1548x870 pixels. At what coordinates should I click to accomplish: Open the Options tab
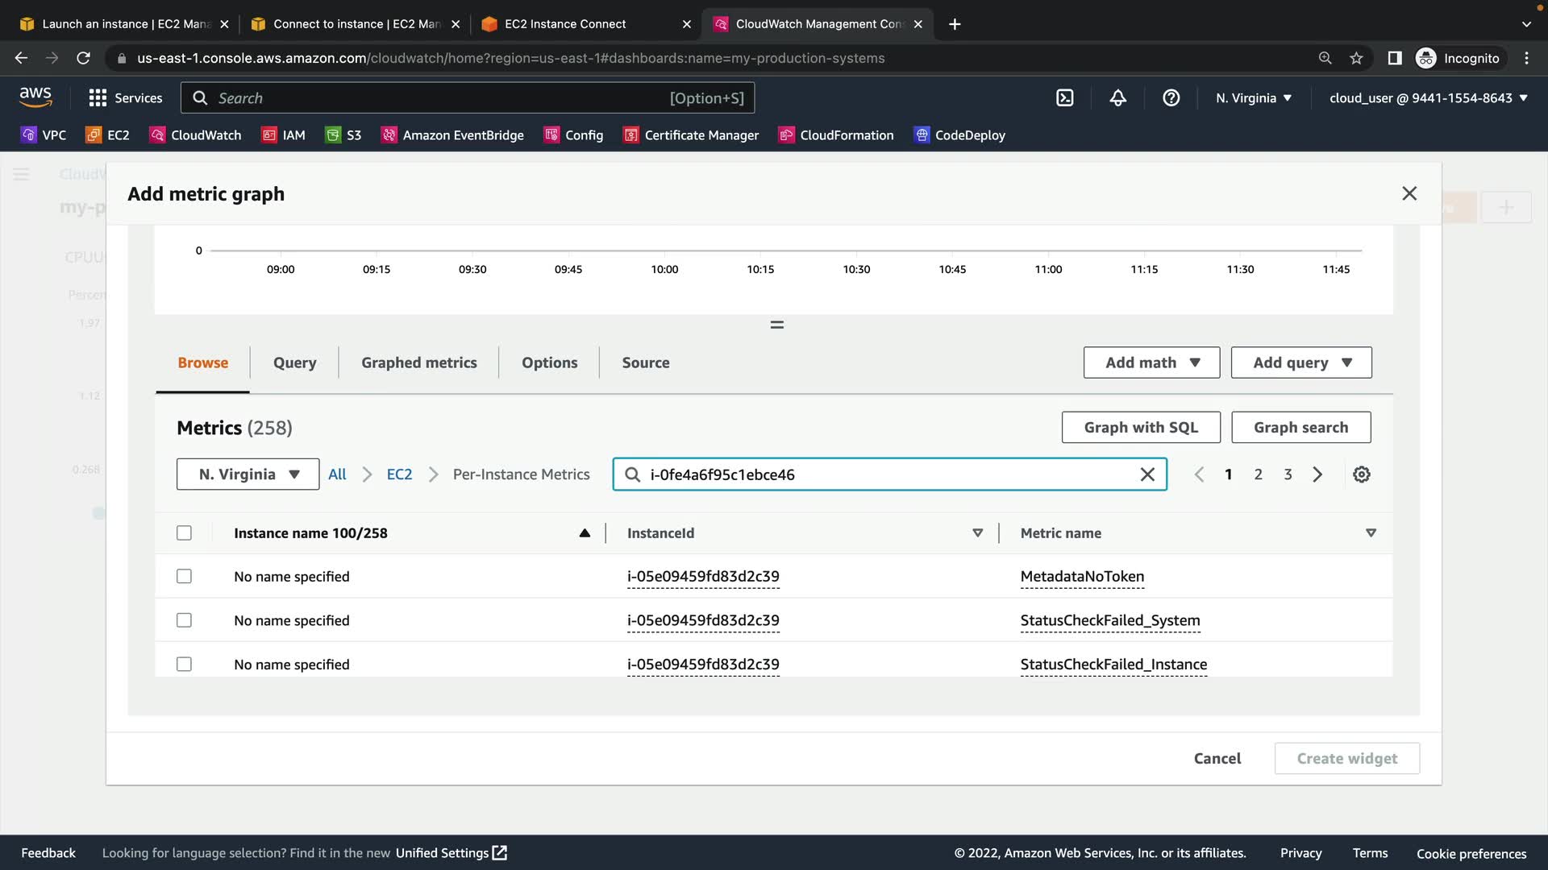coord(549,362)
